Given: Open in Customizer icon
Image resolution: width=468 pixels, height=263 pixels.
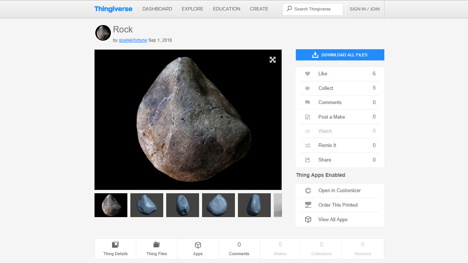Looking at the screenshot, I should (308, 191).
